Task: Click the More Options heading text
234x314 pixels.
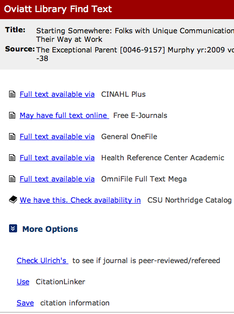Action: pos(50,229)
